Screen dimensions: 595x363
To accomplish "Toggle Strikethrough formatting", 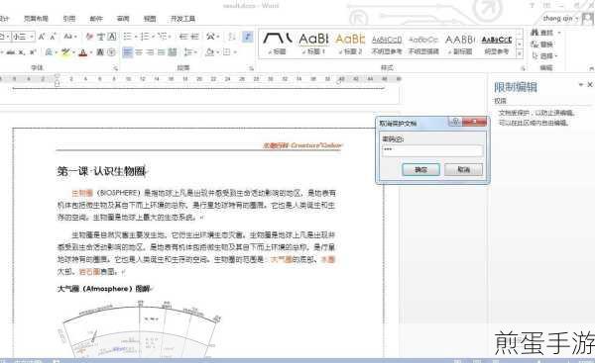I will 10,52.
